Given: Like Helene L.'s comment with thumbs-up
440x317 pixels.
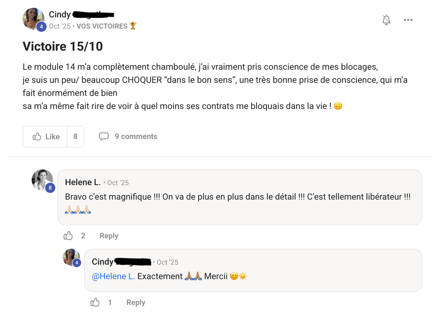Looking at the screenshot, I should click(x=68, y=236).
